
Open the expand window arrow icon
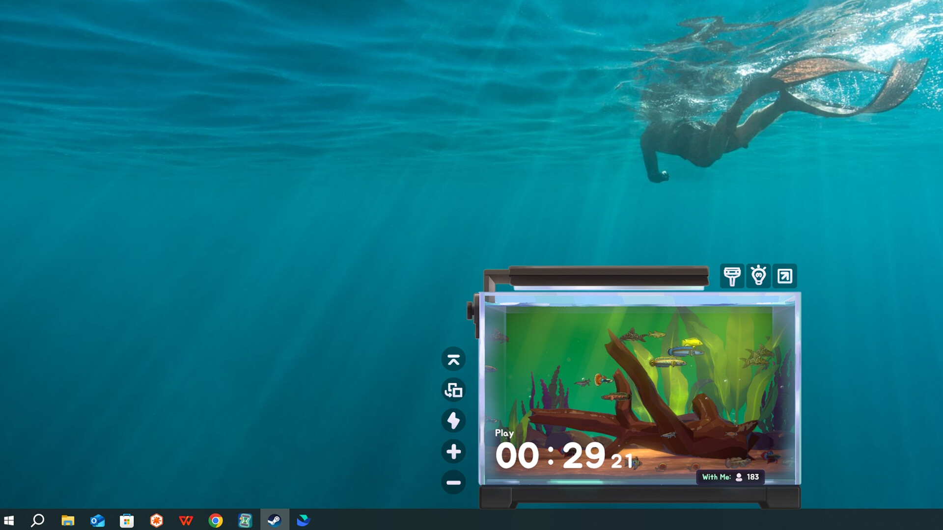(784, 276)
